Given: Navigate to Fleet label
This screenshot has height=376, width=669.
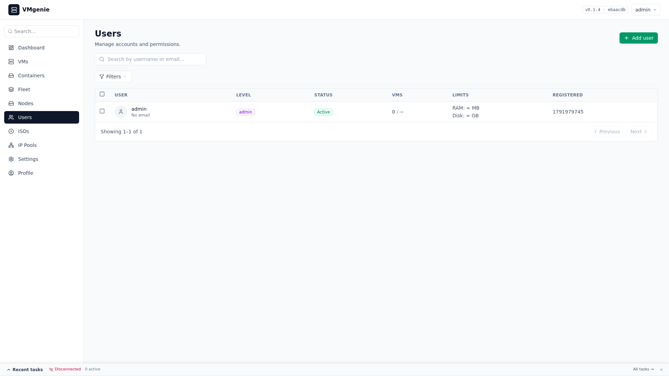Looking at the screenshot, I should 24,89.
